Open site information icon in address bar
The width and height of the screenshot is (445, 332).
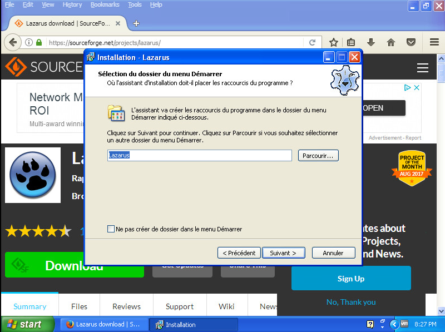click(x=29, y=43)
